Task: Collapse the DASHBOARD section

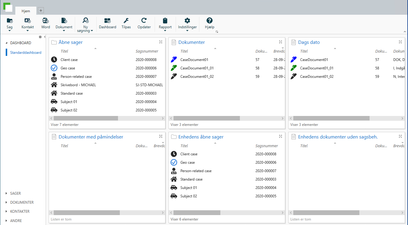Action: 7,43
